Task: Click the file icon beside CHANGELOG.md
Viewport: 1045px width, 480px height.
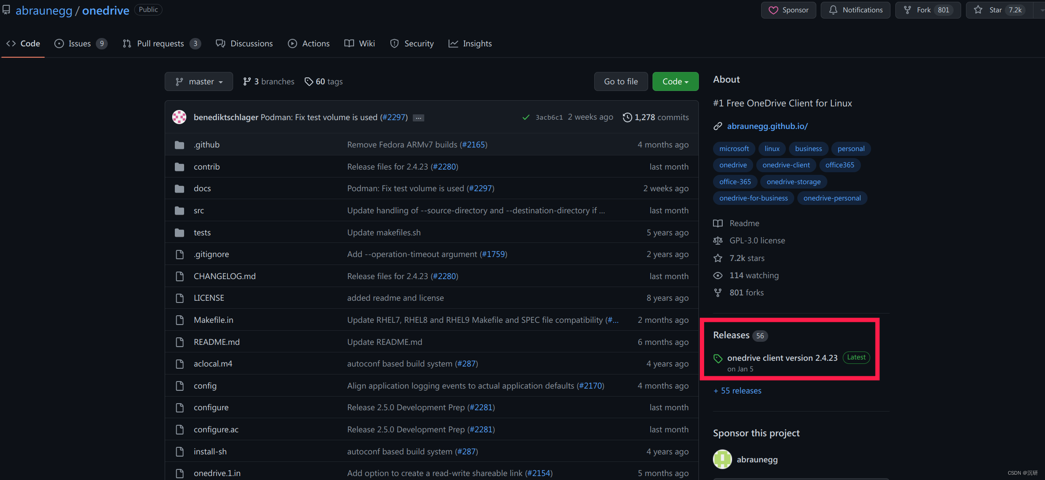Action: [x=179, y=276]
